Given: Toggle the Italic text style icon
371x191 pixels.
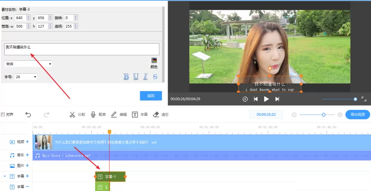Looking at the screenshot, I should [x=145, y=77].
